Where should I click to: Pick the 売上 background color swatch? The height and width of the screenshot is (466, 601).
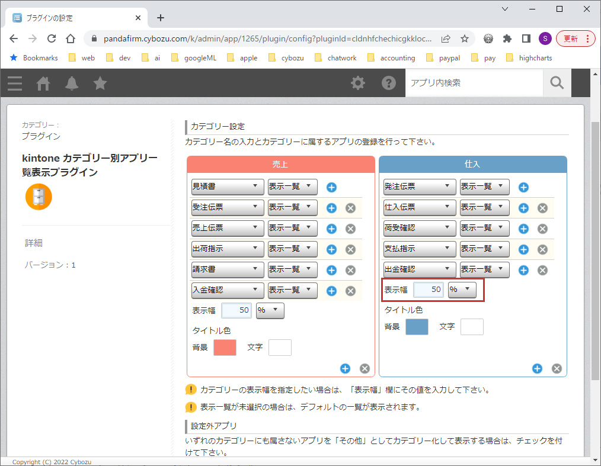pyautogui.click(x=225, y=348)
